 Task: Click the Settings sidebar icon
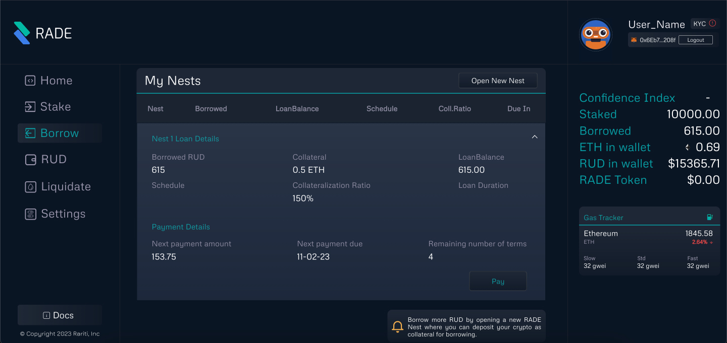[30, 214]
